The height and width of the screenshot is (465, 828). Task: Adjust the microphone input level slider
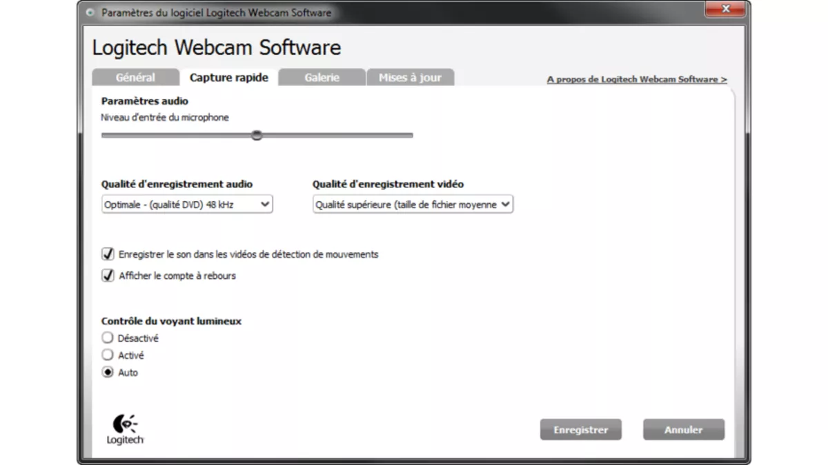click(257, 135)
